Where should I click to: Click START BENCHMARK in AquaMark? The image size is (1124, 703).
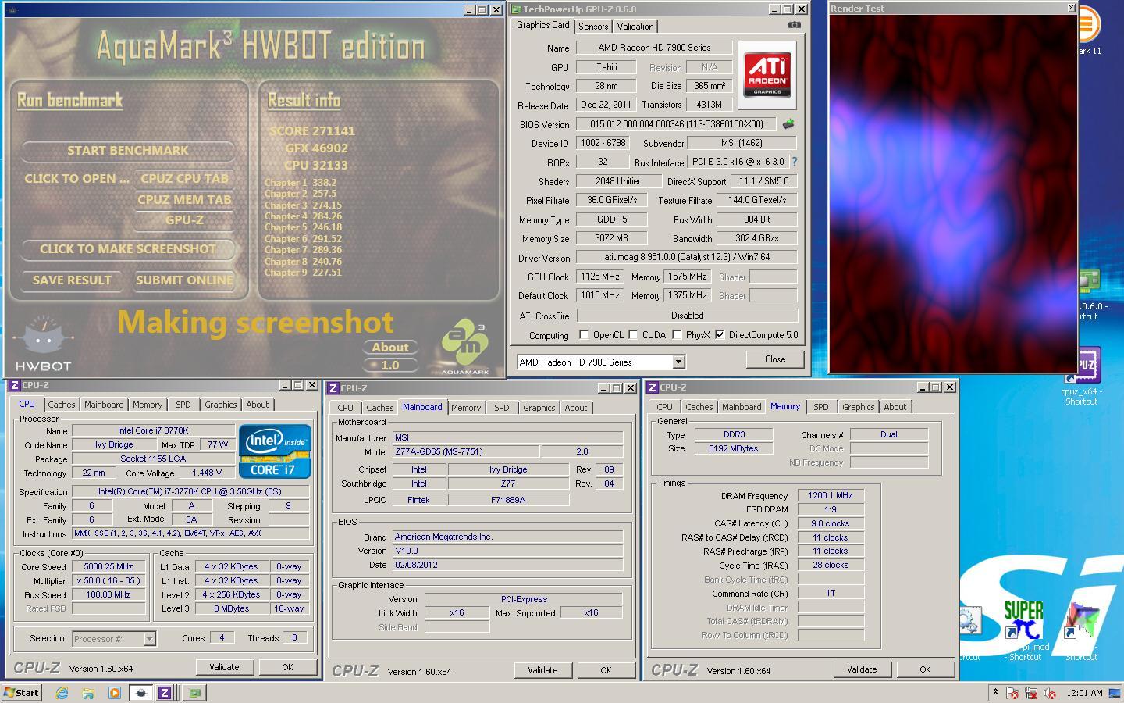pyautogui.click(x=128, y=150)
